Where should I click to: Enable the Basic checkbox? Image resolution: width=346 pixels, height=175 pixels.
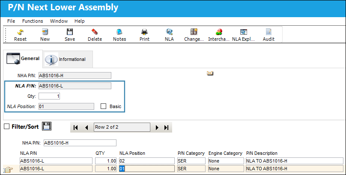tap(103, 106)
